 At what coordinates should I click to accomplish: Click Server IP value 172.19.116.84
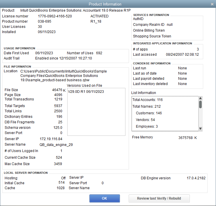click(x=51, y=139)
